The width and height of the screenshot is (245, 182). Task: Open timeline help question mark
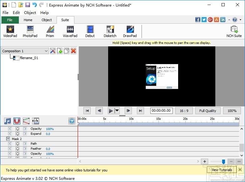(x=72, y=121)
